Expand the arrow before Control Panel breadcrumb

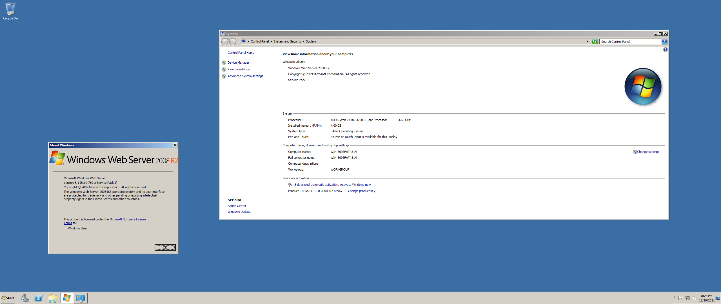click(x=248, y=42)
